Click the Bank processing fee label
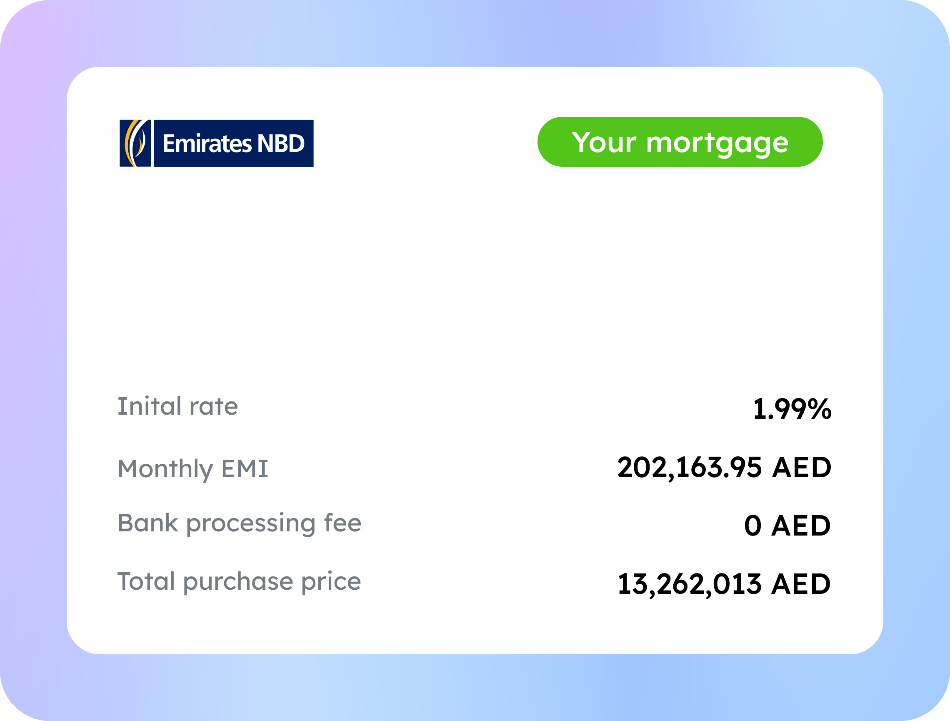This screenshot has width=950, height=721. click(x=240, y=524)
